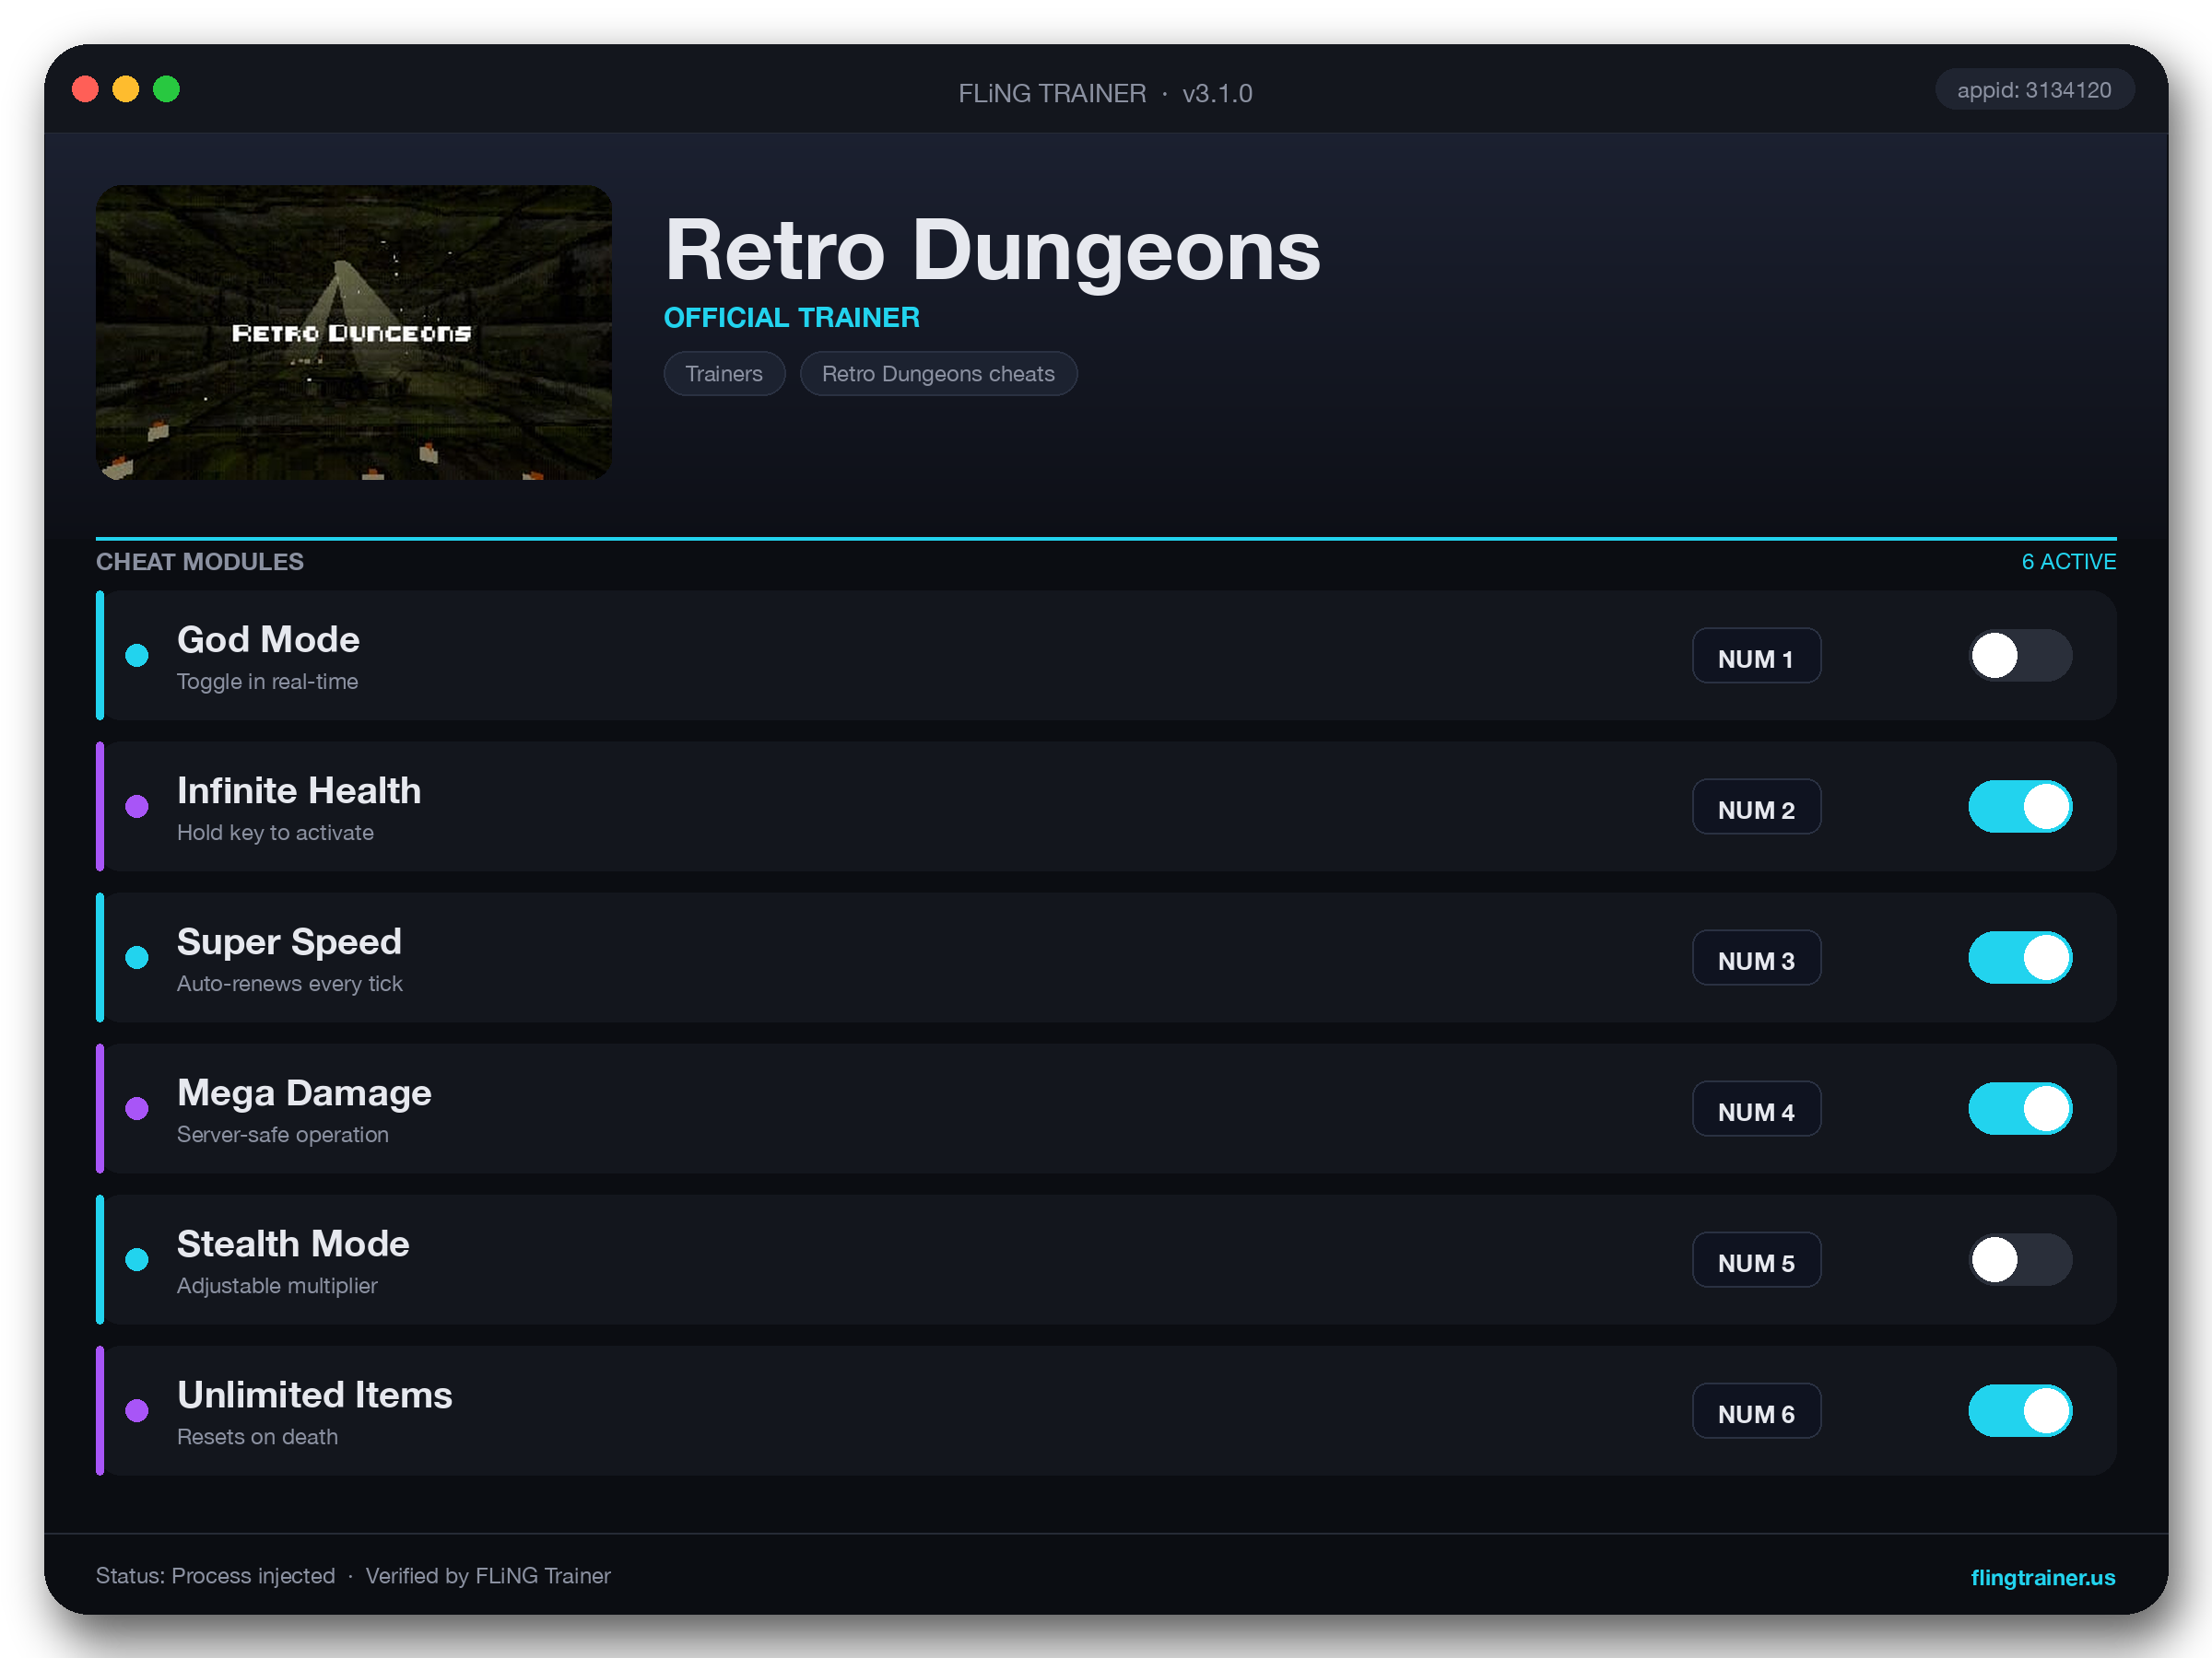This screenshot has width=2212, height=1658.
Task: Click the cyan status dot beside Stealth Mode
Action: [x=137, y=1259]
